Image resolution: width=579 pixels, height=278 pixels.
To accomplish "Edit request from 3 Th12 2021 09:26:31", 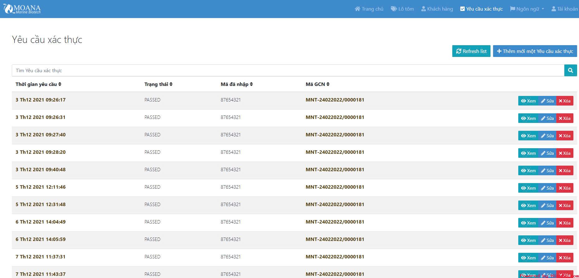I will point(547,118).
